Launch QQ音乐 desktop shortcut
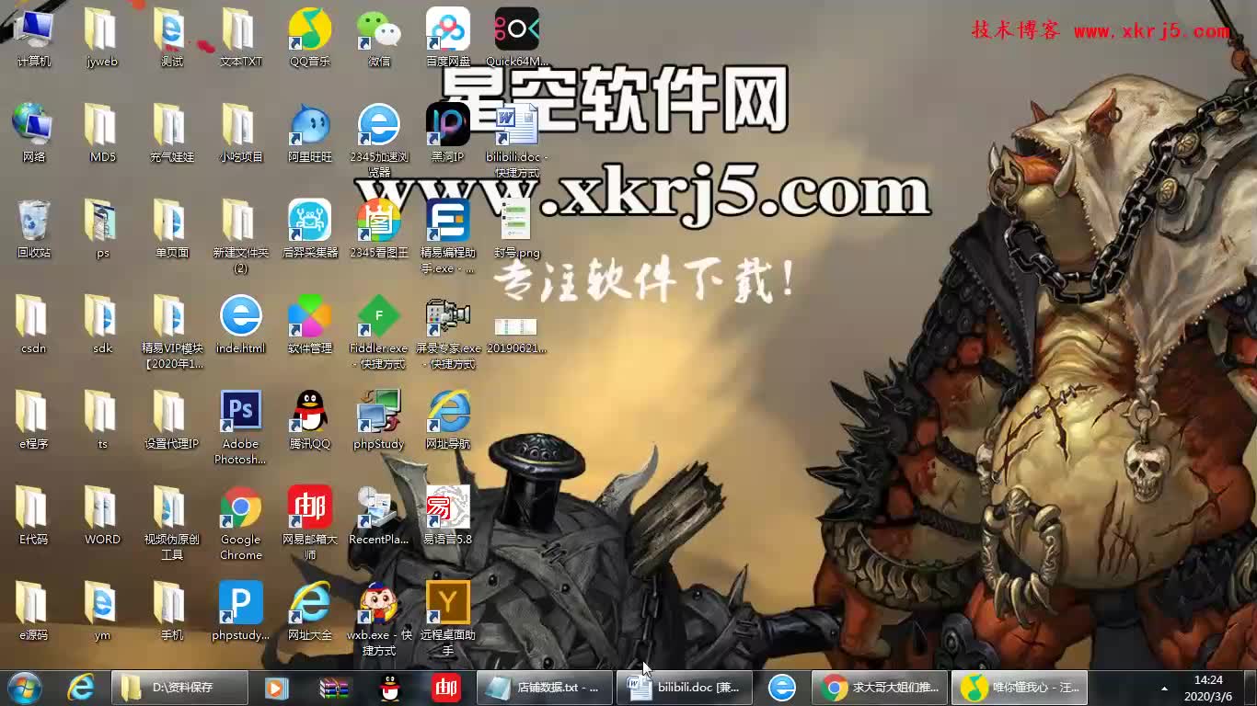The width and height of the screenshot is (1257, 706). point(310,37)
